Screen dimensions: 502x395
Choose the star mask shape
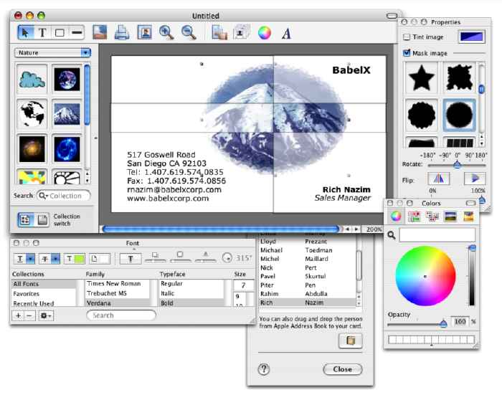coord(422,78)
